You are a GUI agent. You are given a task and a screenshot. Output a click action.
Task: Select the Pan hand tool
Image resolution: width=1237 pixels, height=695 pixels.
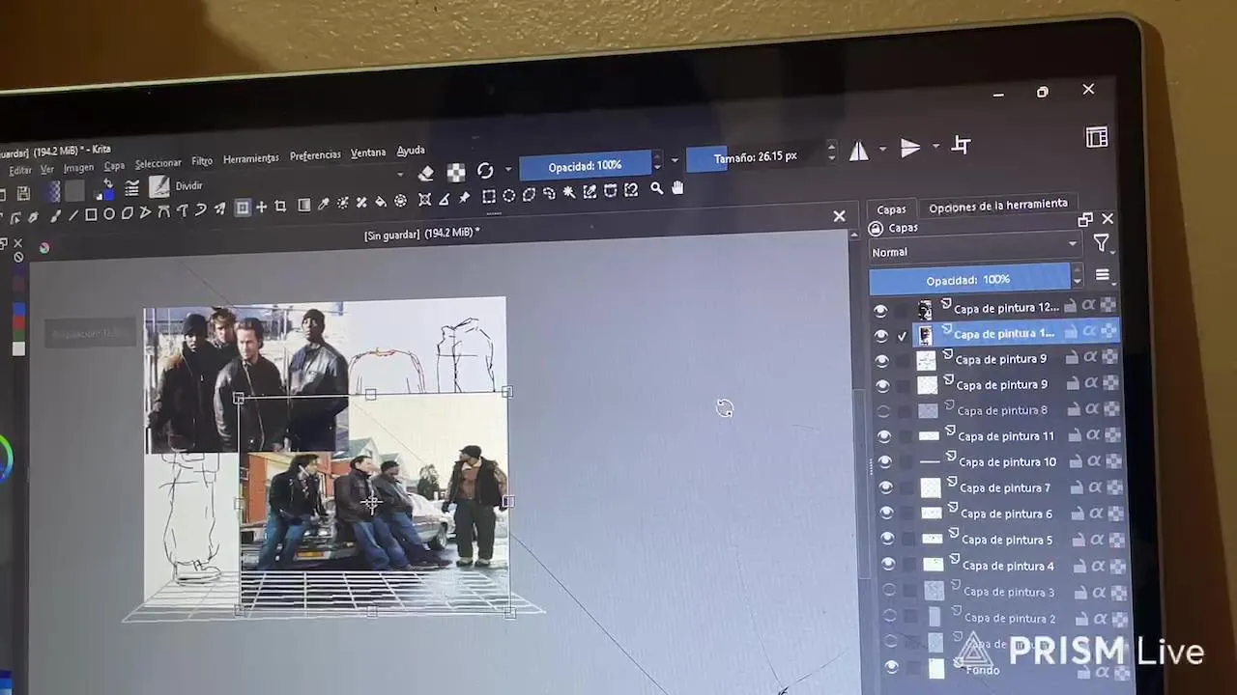point(677,187)
